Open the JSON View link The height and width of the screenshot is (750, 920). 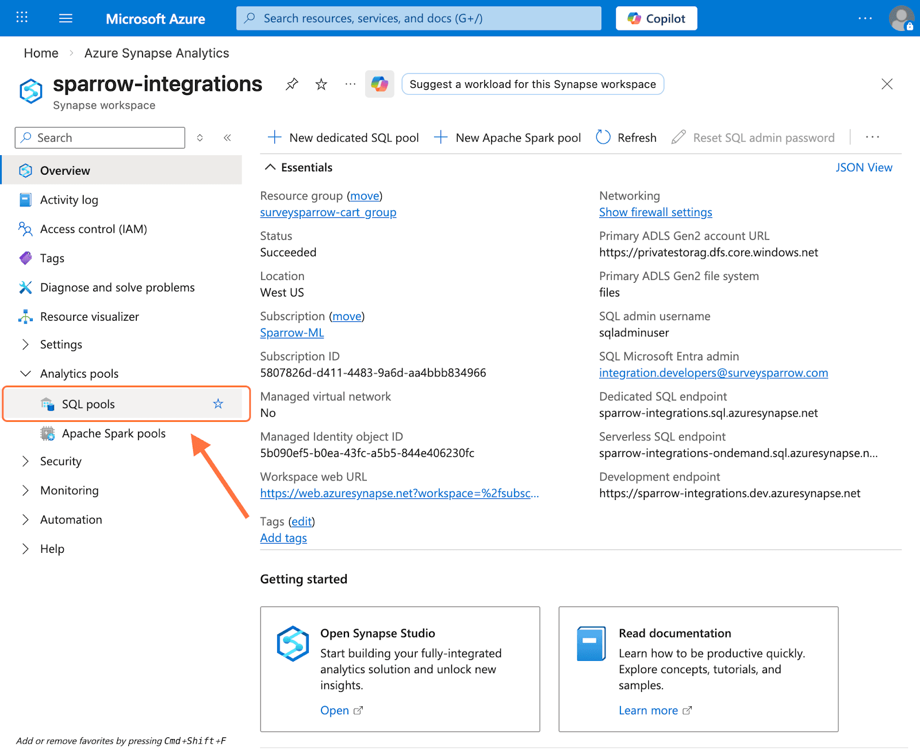(x=863, y=167)
